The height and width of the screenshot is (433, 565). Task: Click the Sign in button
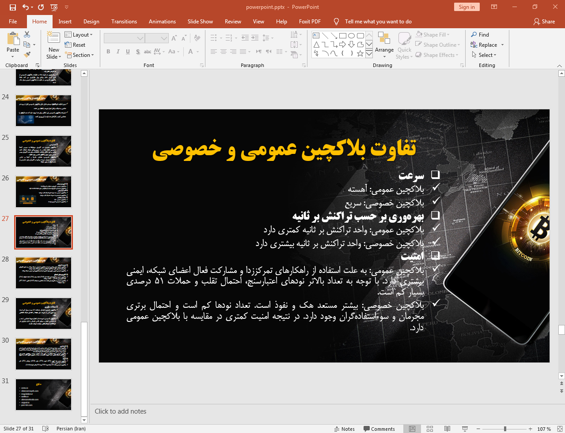coord(466,7)
